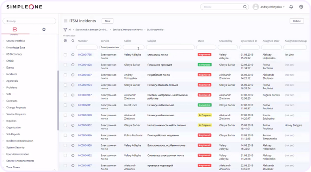Open incident link INC0004897
This screenshot has height=172, width=311.
pos(85,75)
